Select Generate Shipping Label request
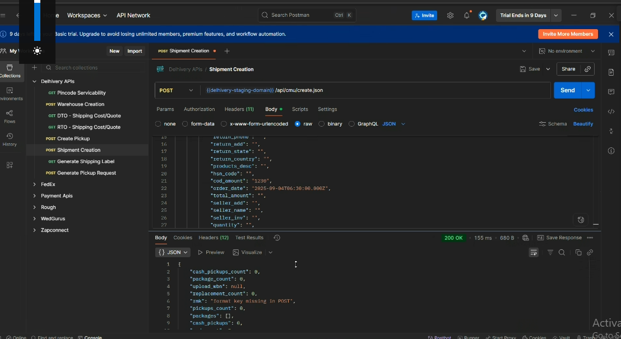Image resolution: width=621 pixels, height=339 pixels. [86, 161]
